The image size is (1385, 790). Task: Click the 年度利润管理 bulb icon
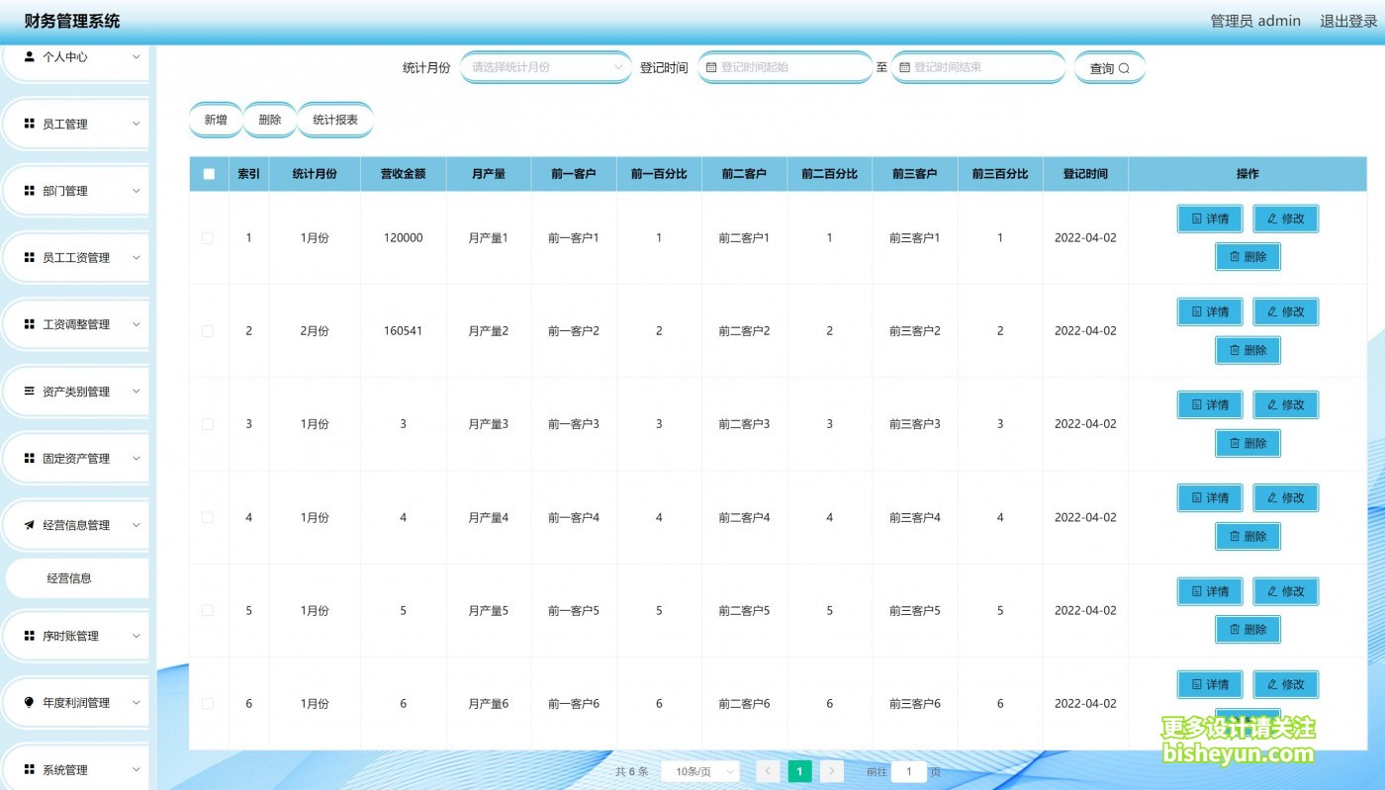click(30, 703)
